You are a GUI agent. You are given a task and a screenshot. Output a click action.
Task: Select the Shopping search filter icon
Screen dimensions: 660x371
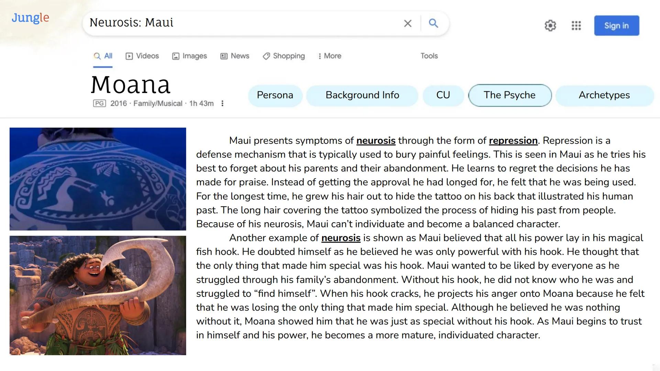click(x=266, y=56)
